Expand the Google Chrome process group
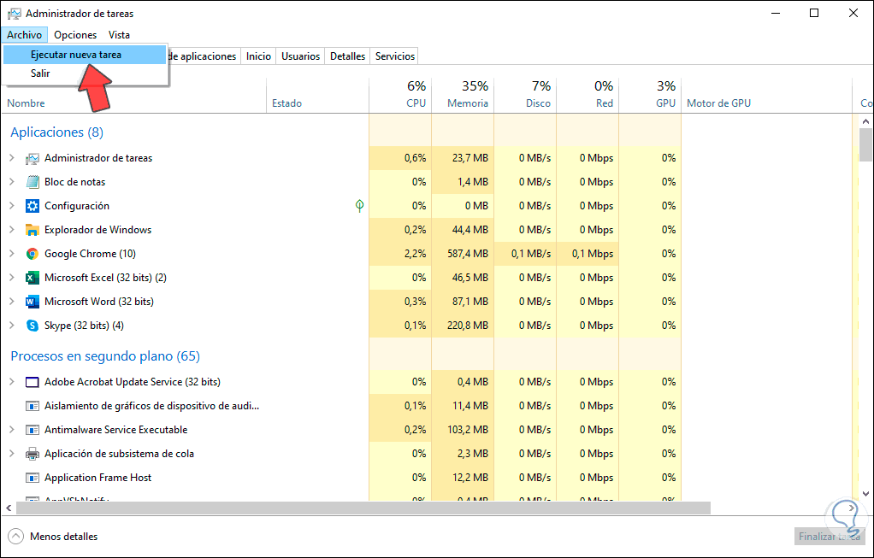The width and height of the screenshot is (874, 558). pyautogui.click(x=12, y=254)
